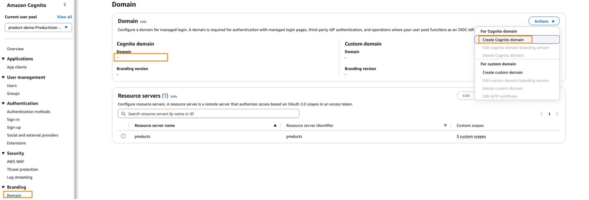Screen dimensions: 589x200
Task: Click Delete Cognito domain menu item
Action: [503, 55]
